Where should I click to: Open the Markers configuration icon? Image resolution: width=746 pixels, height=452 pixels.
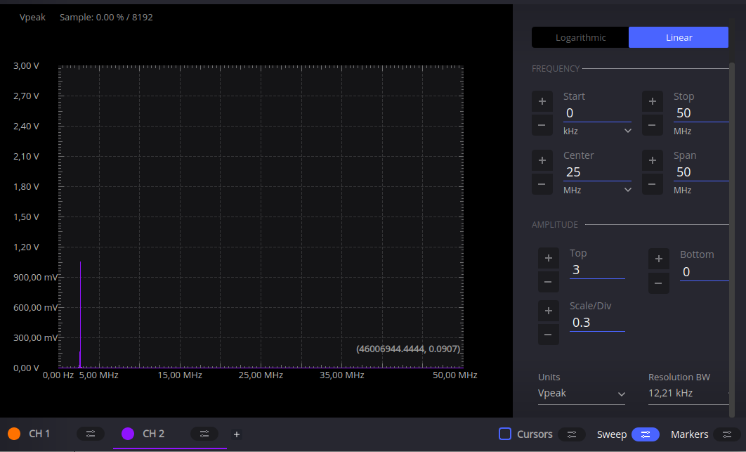coord(727,434)
